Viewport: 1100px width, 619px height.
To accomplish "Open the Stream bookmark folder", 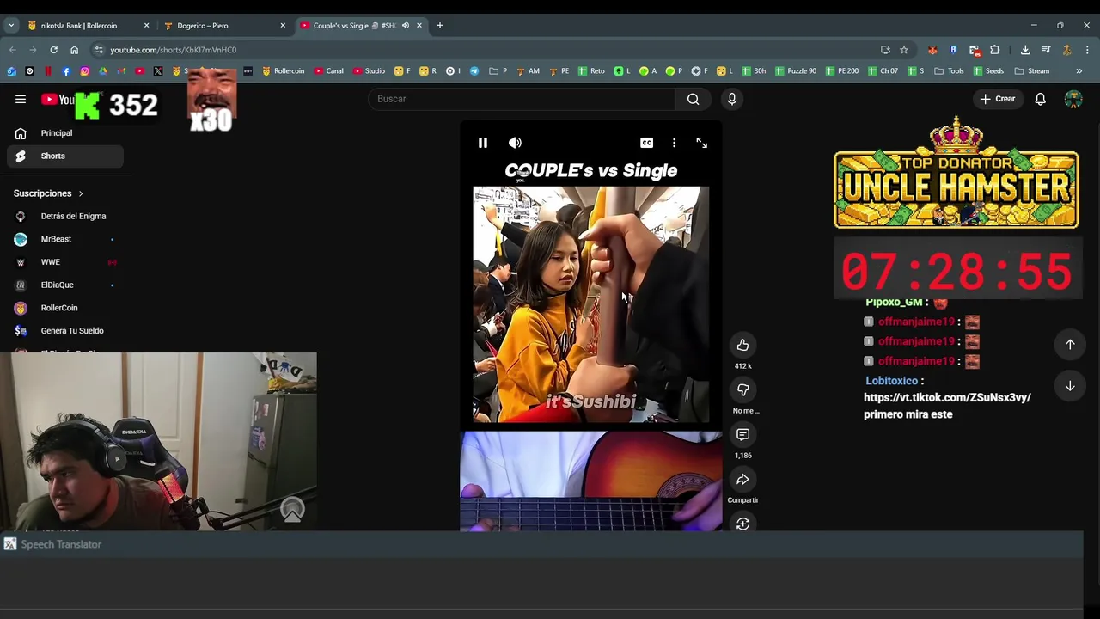I will (1032, 71).
